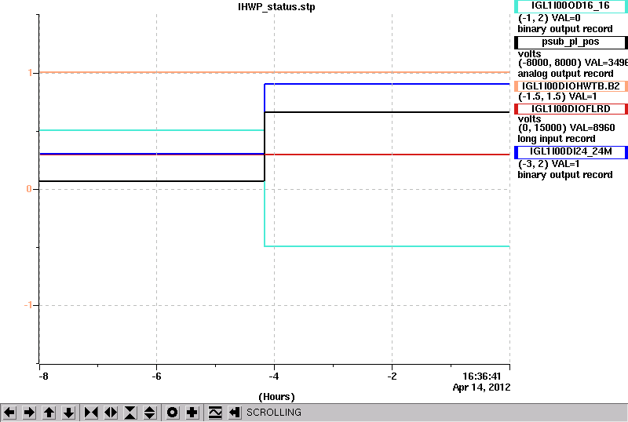Pan the graph right with the right arrow
Image resolution: width=628 pixels, height=422 pixels.
tap(29, 413)
